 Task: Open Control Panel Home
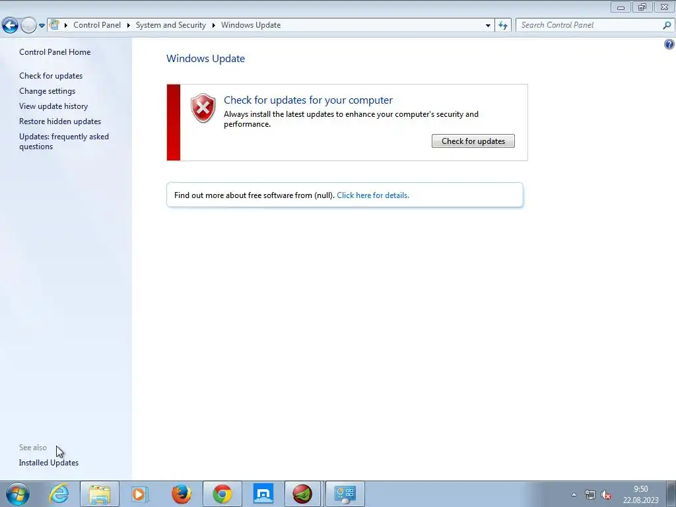55,51
